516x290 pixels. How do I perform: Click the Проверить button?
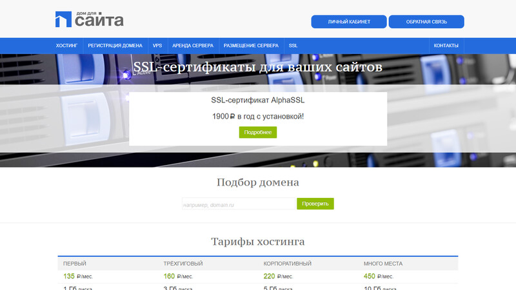[315, 204]
